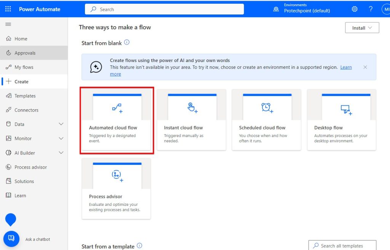The image size is (390, 250).
Task: Switch environment Protechpoint (default)
Action: (x=307, y=11)
